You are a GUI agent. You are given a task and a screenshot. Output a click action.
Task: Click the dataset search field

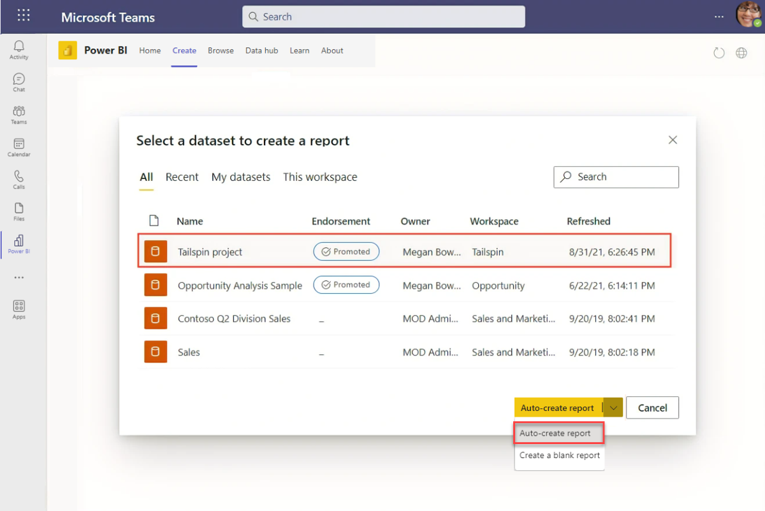click(x=616, y=177)
